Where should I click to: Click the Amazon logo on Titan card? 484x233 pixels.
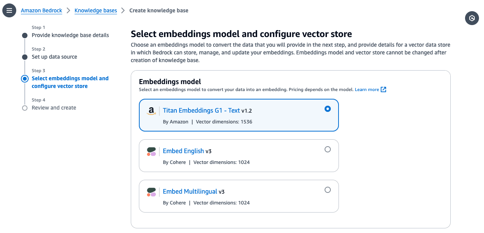click(x=151, y=111)
